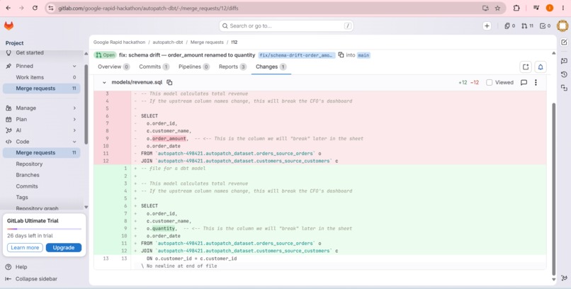
Task: Click the browser address bar URL
Action: coord(148,8)
